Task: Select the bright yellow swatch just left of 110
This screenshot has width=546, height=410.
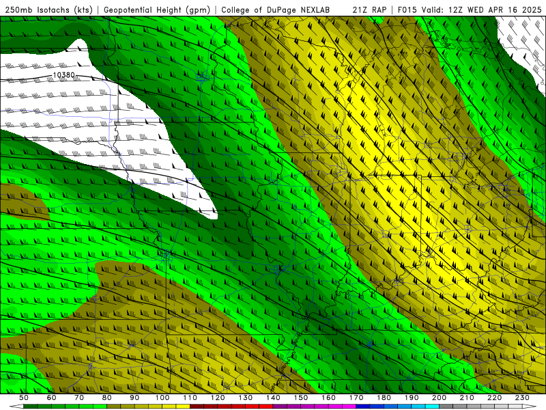Action: click(x=183, y=407)
